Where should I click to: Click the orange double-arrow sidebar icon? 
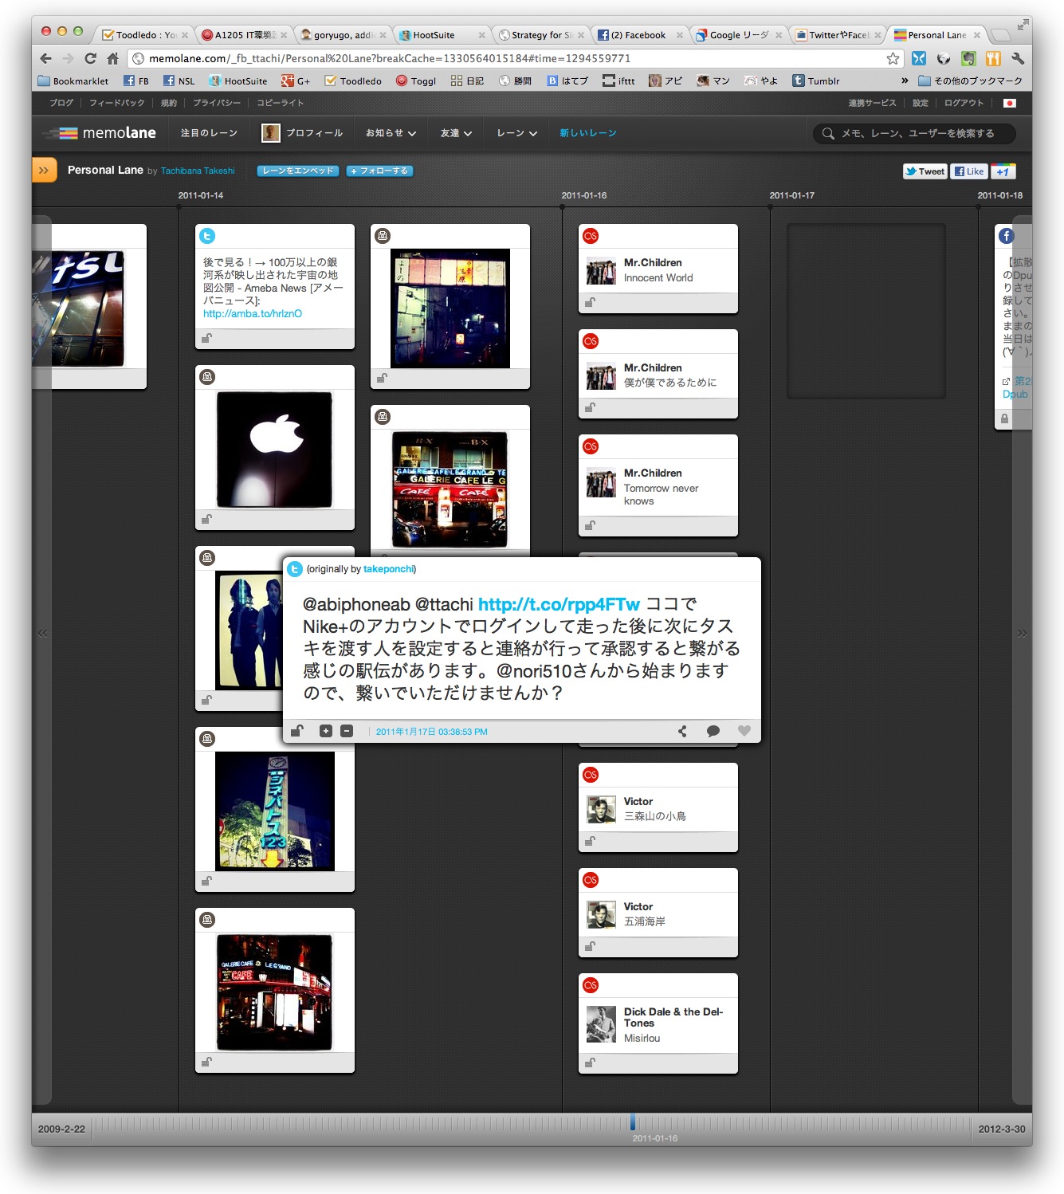coord(44,170)
